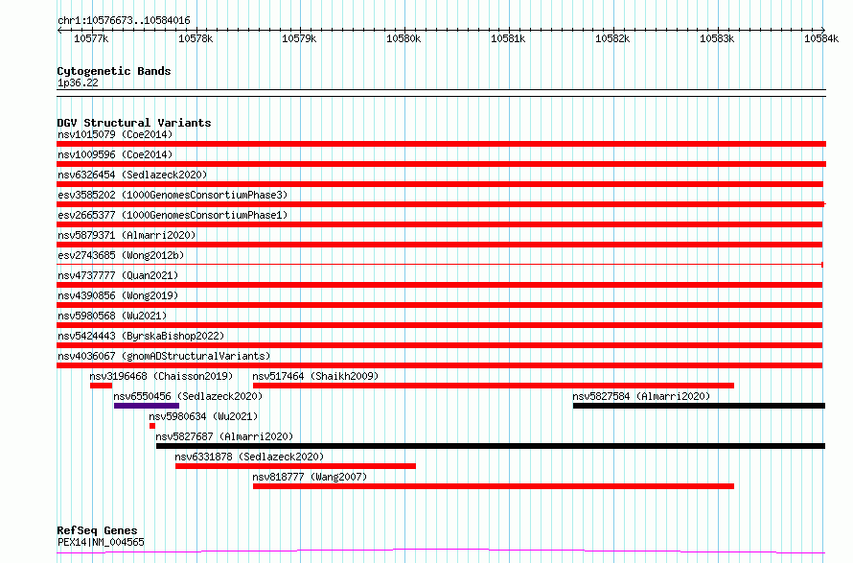Screen dimensions: 853x563
Task: Click the 10577k ruler mark
Action: [91, 38]
